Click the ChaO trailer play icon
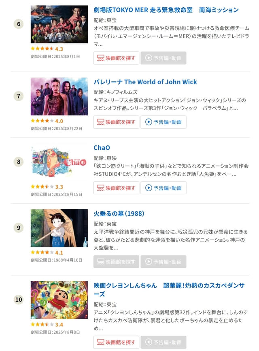This screenshot has width=259, height=351. tap(149, 188)
